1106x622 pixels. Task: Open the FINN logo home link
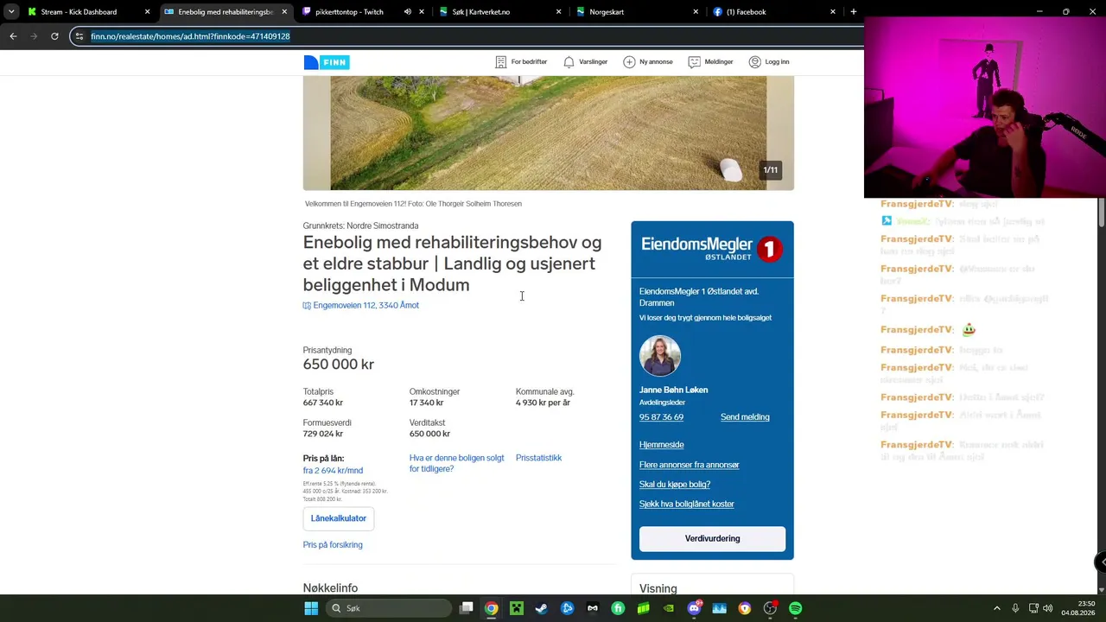tap(327, 62)
